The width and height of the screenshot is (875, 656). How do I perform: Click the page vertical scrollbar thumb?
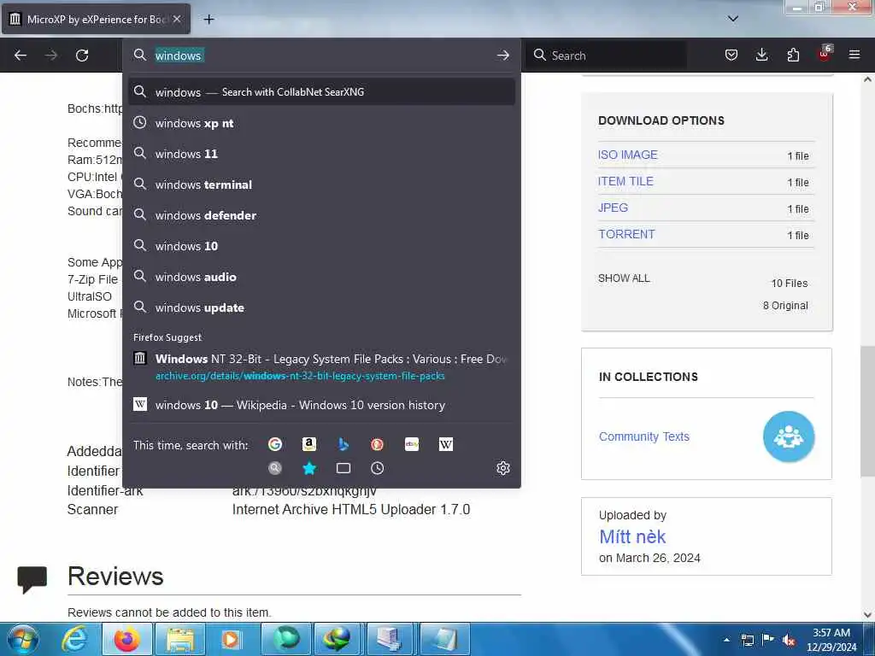click(867, 411)
